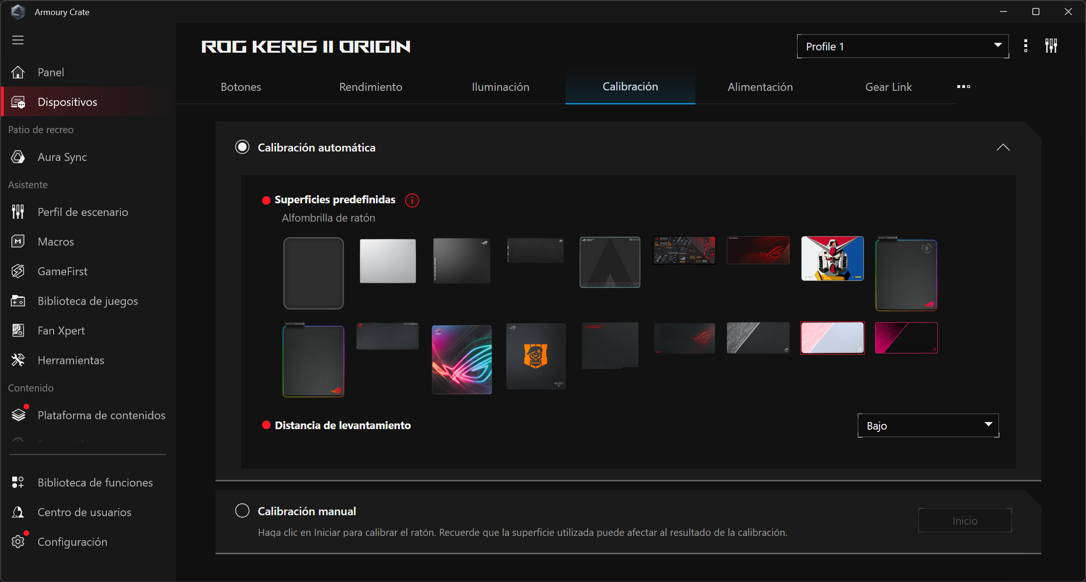Close the Armoury Crate window
1086x582 pixels.
[x=1068, y=12]
